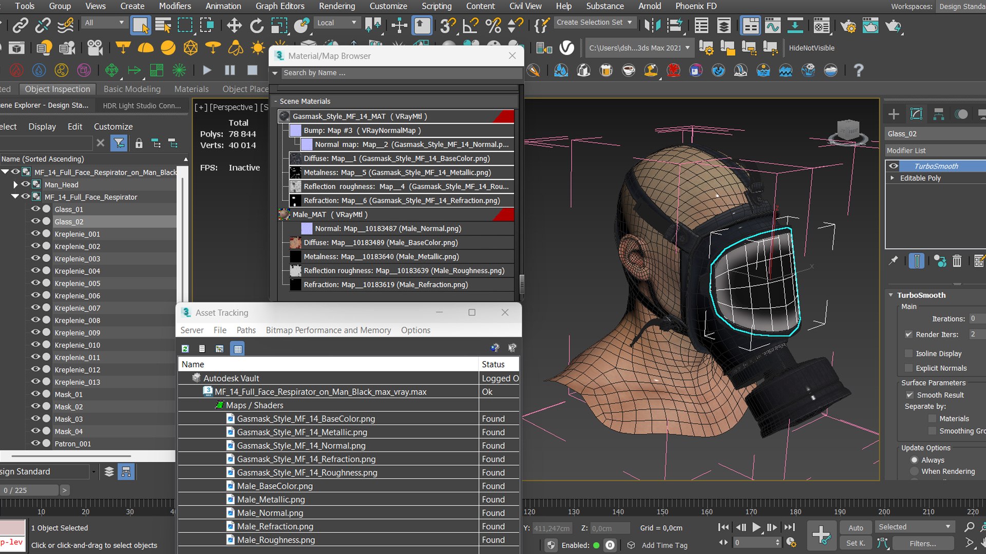Viewport: 986px width, 554px height.
Task: Hide Glass_01 with its eye icon
Action: [35, 209]
